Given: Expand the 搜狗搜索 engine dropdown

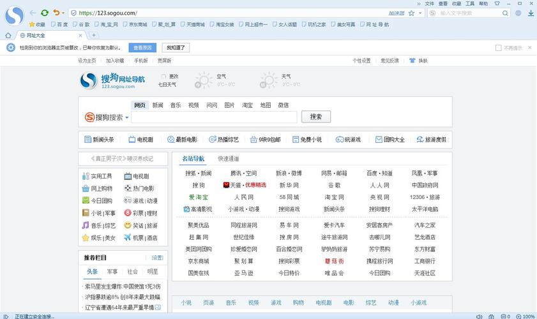Looking at the screenshot, I should 126,117.
